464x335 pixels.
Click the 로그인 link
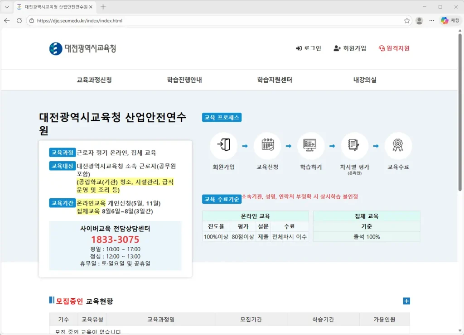coord(309,48)
